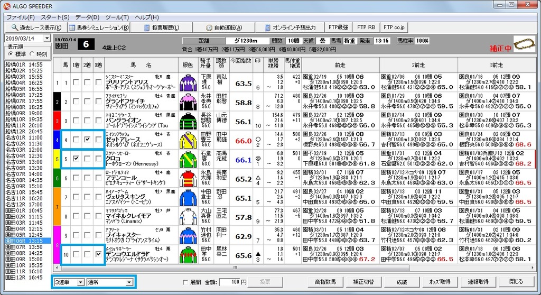Click オンライン予想出力 toolbar button
The image size is (541, 295).
pos(290,27)
